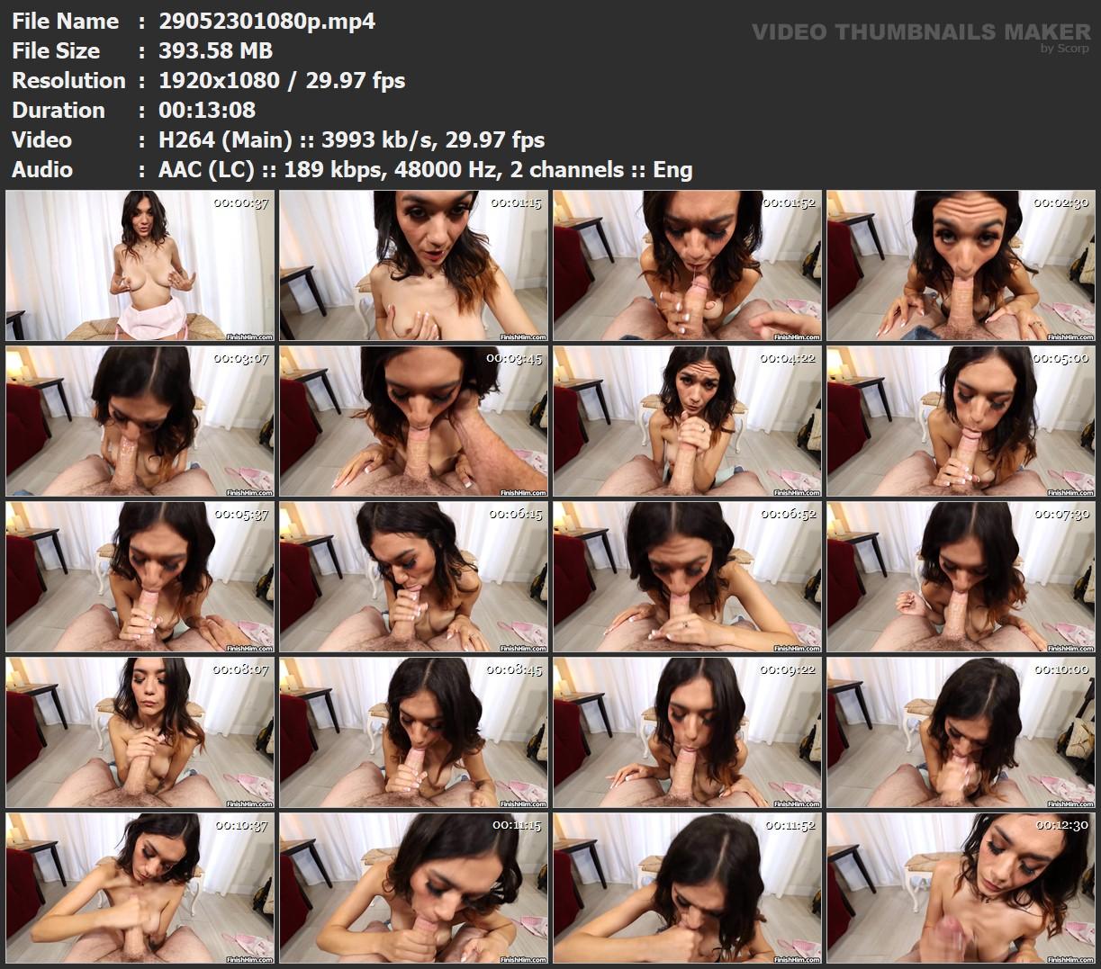Select the thumbnail marked 00:11:15

coord(413,888)
